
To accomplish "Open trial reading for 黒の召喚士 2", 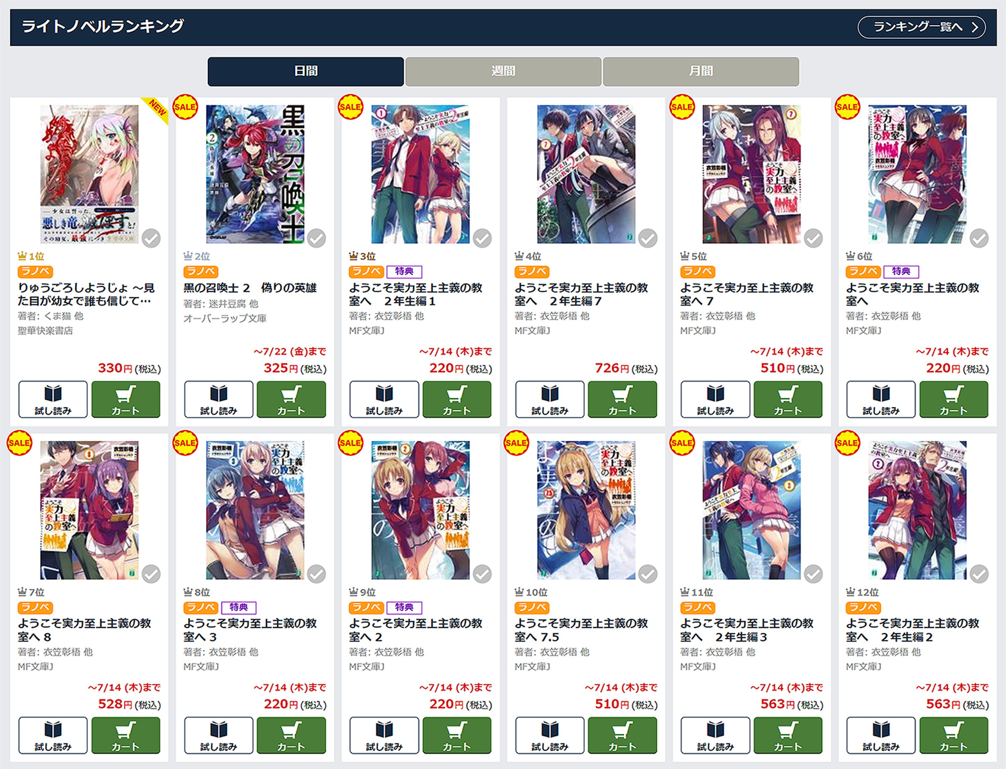I will 219,399.
